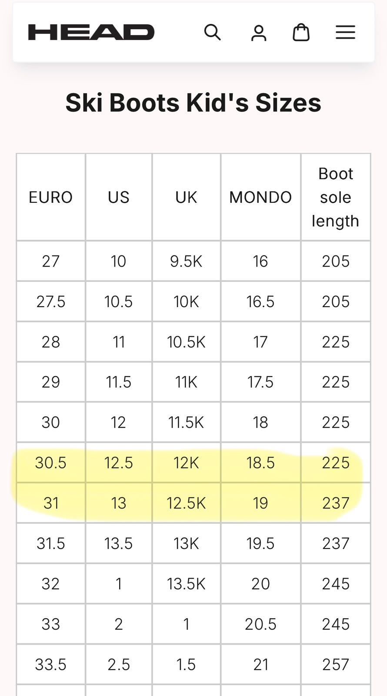This screenshot has width=387, height=696.
Task: Click the Boot sole length header
Action: tap(336, 197)
